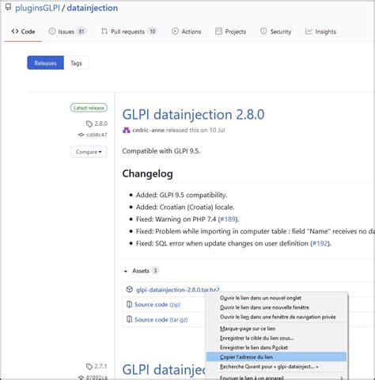
Task: Click the Pull requests count badge 10
Action: (x=153, y=32)
